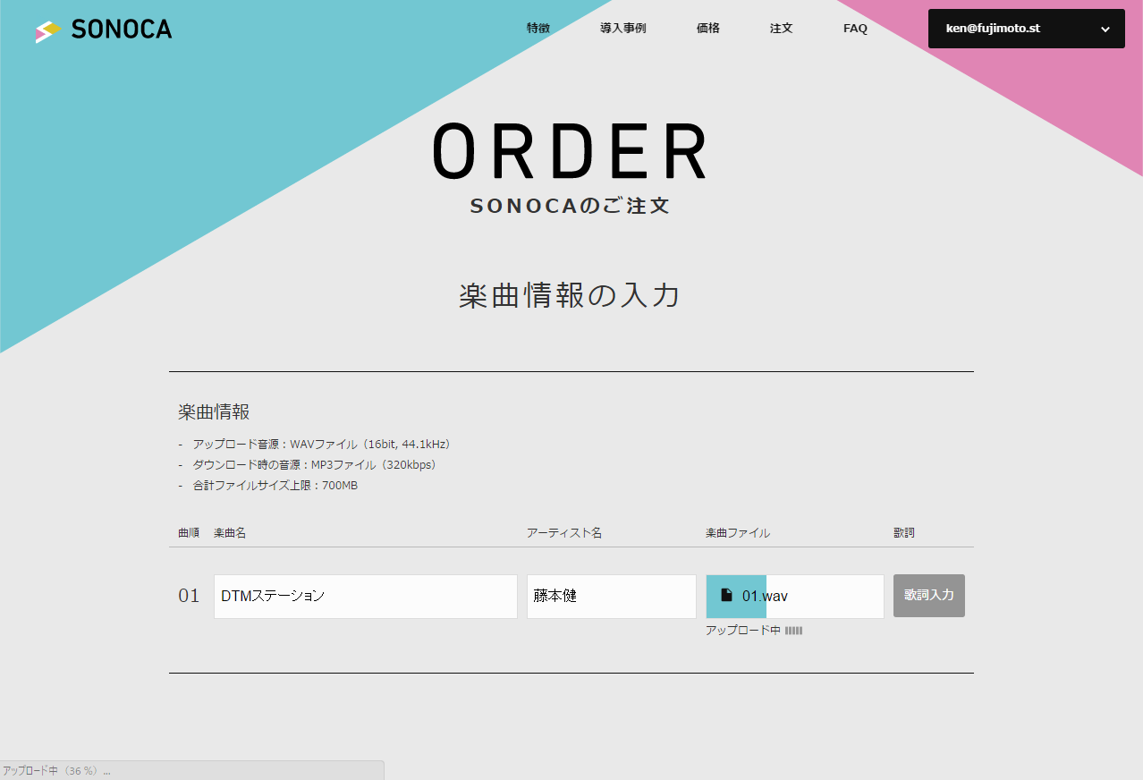Click the SONOCA wordmark text
The image size is (1143, 780).
tap(122, 30)
